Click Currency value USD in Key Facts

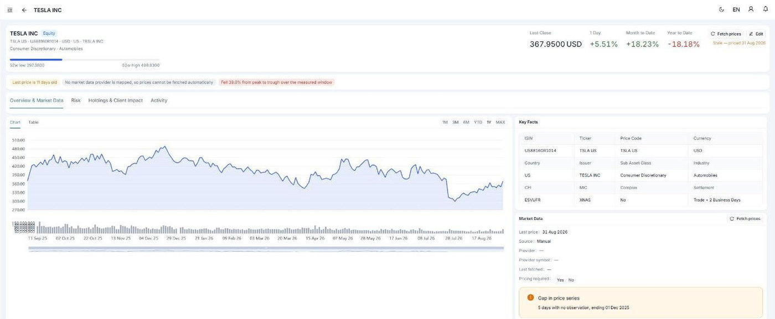(697, 150)
